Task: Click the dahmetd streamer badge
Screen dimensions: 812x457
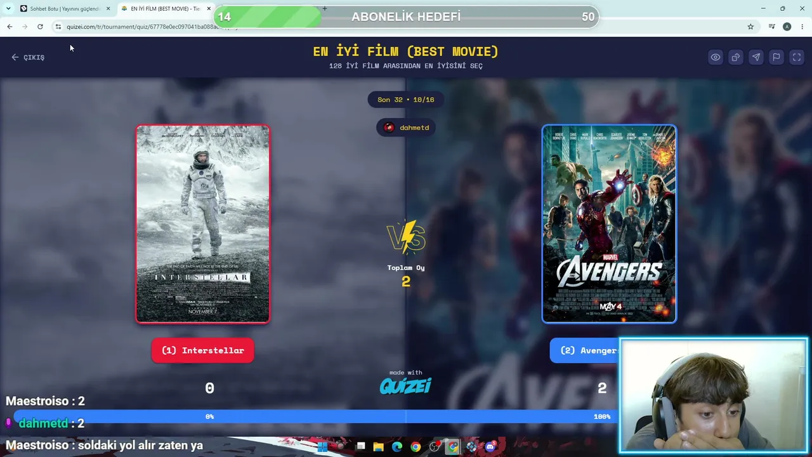Action: click(x=406, y=128)
